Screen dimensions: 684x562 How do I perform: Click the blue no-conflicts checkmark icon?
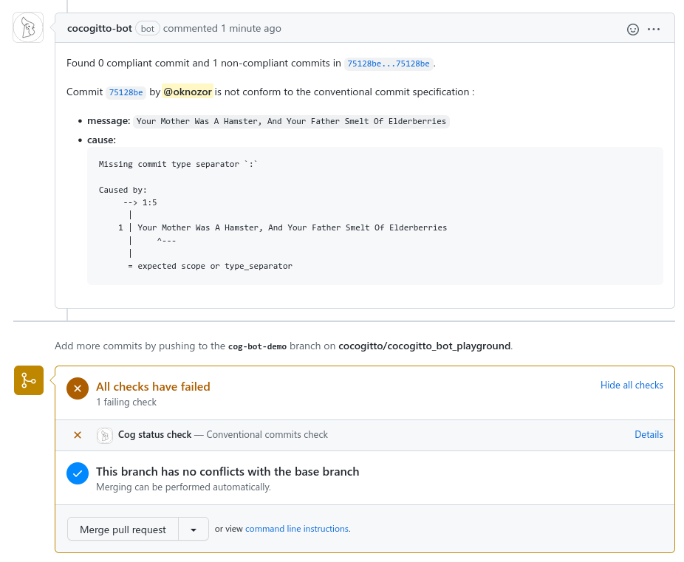click(x=78, y=473)
